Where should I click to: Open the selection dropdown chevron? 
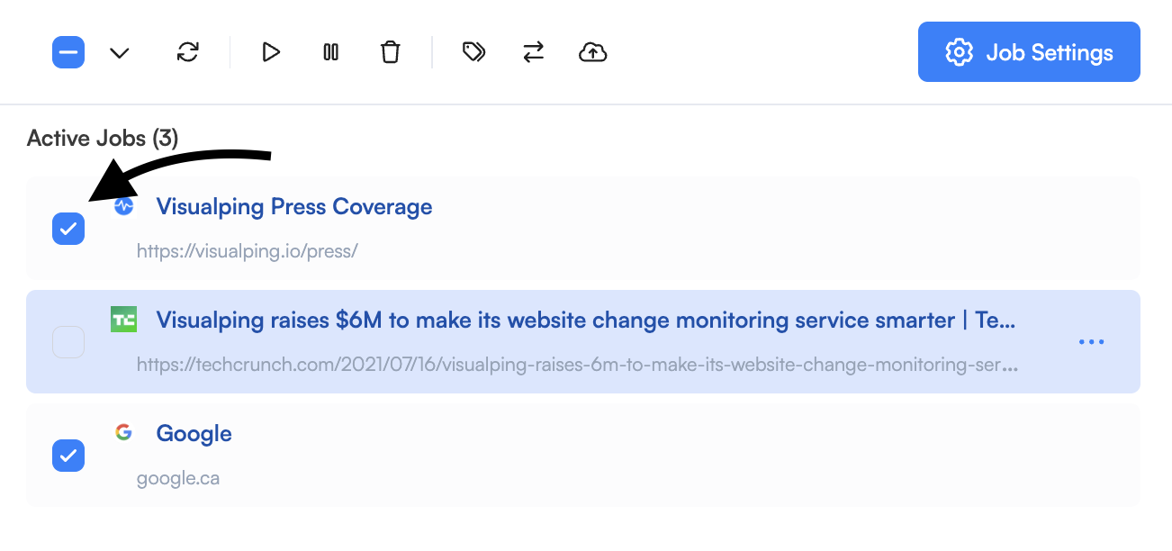(x=120, y=53)
